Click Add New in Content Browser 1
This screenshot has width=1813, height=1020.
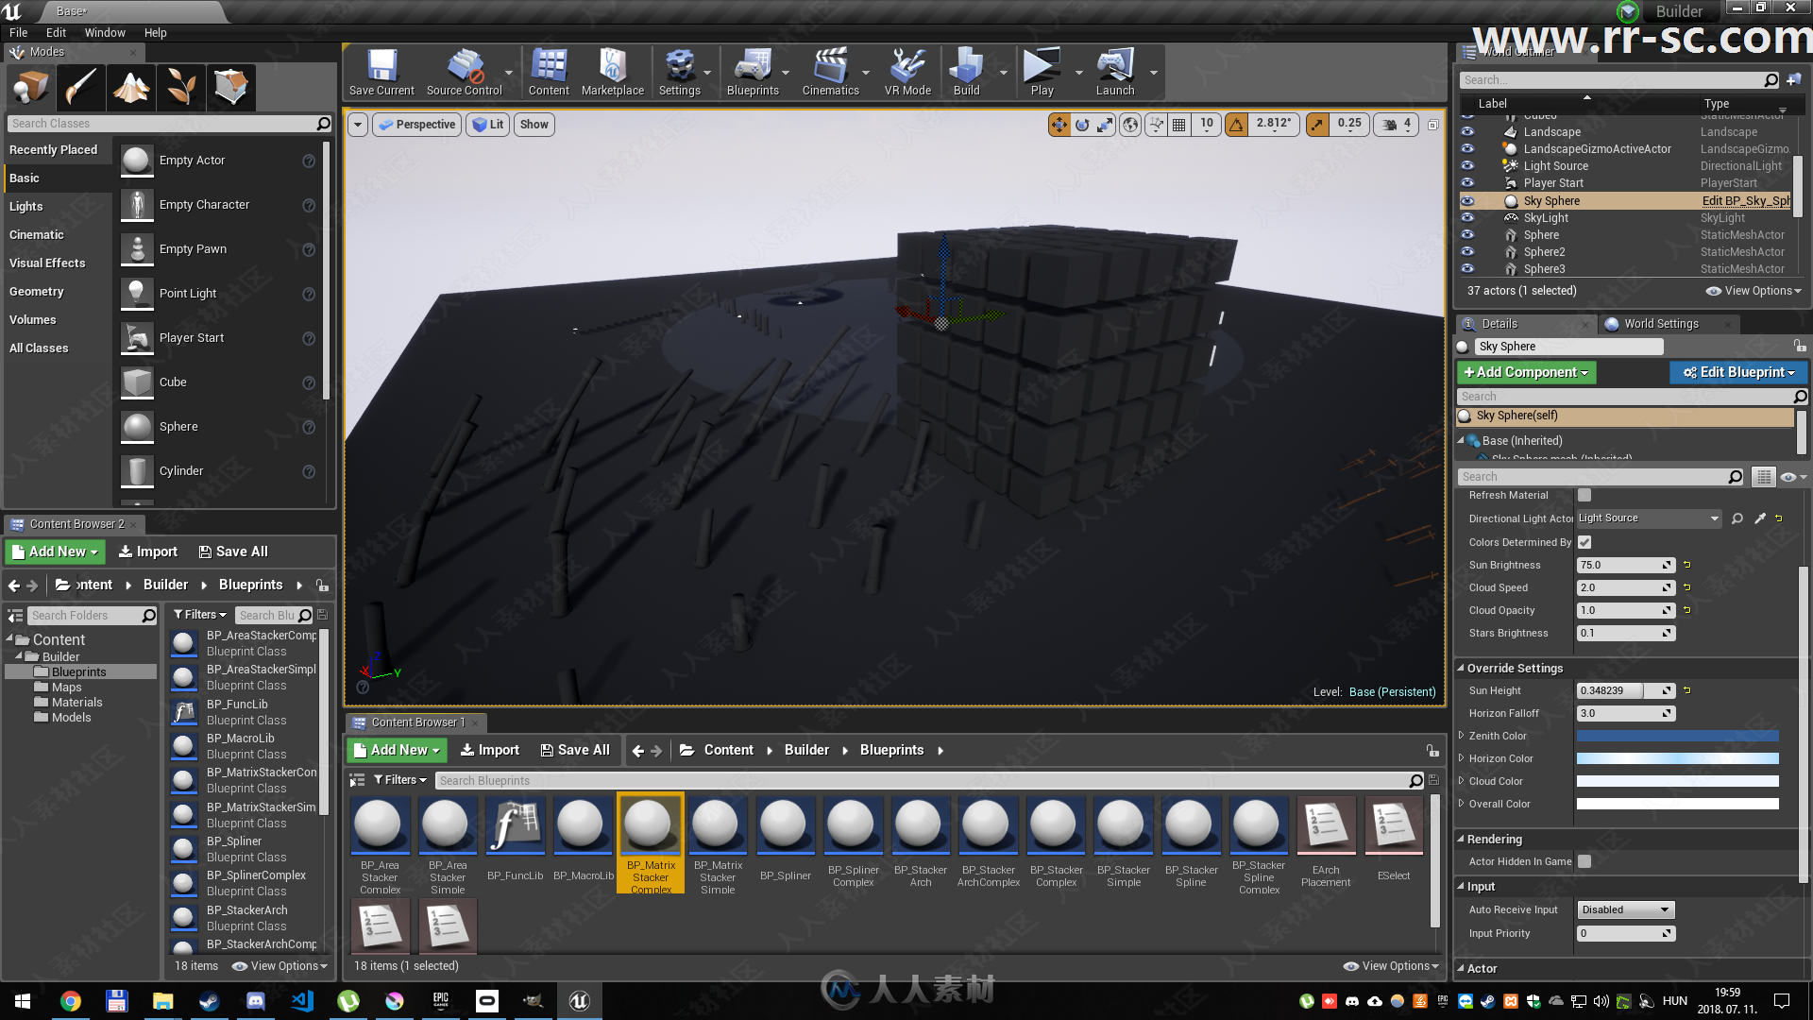[x=397, y=750]
